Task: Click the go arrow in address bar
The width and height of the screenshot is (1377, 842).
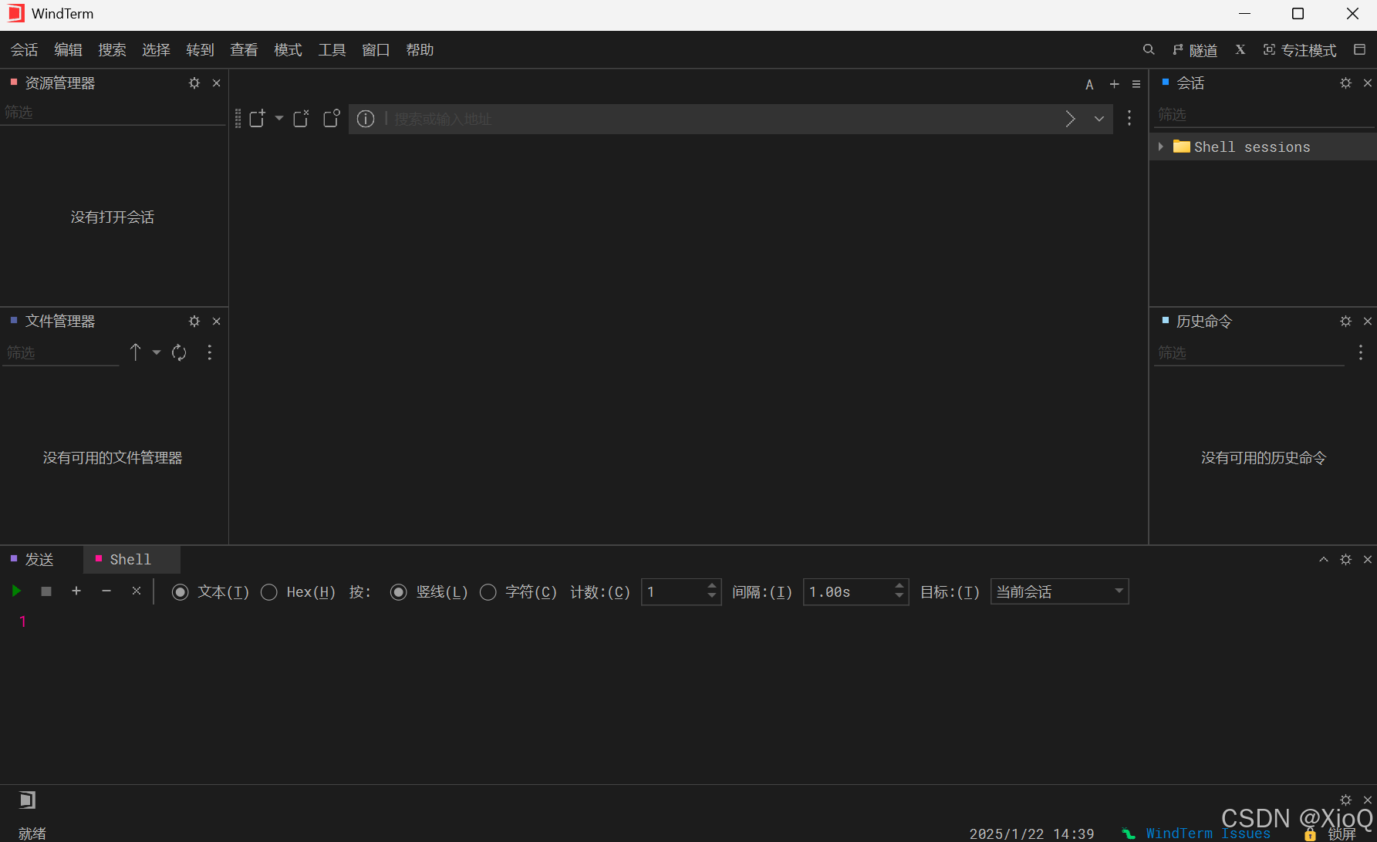Action: click(x=1070, y=119)
